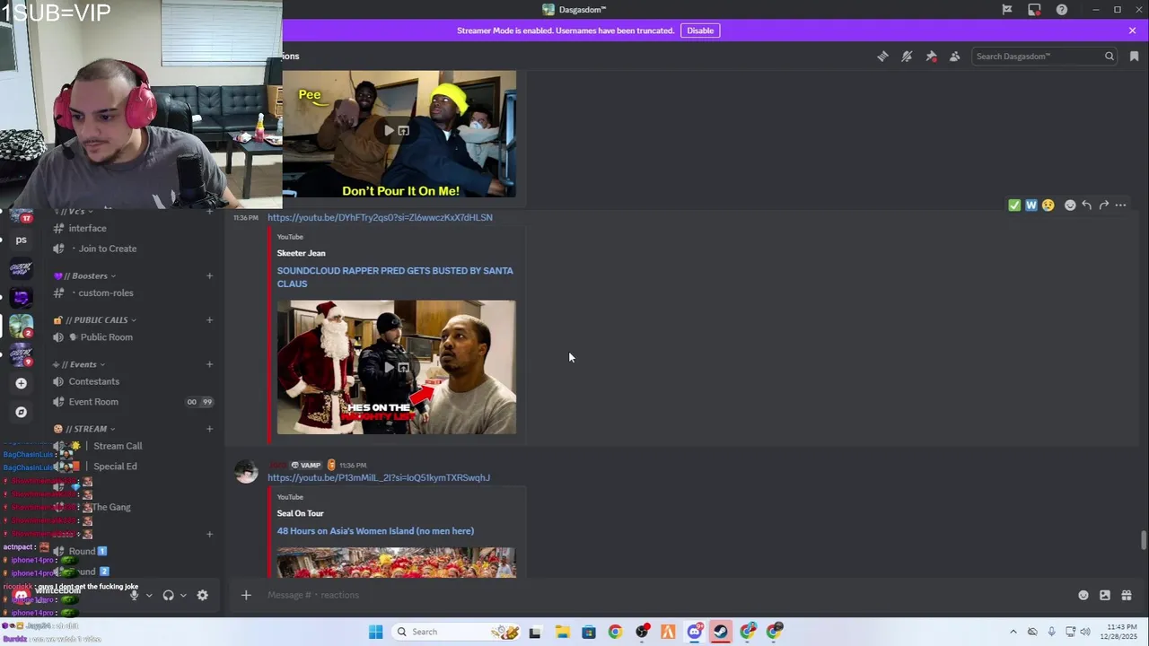This screenshot has height=646, width=1149.
Task: Open the youtu.be P13mMilL link
Action: 378,477
